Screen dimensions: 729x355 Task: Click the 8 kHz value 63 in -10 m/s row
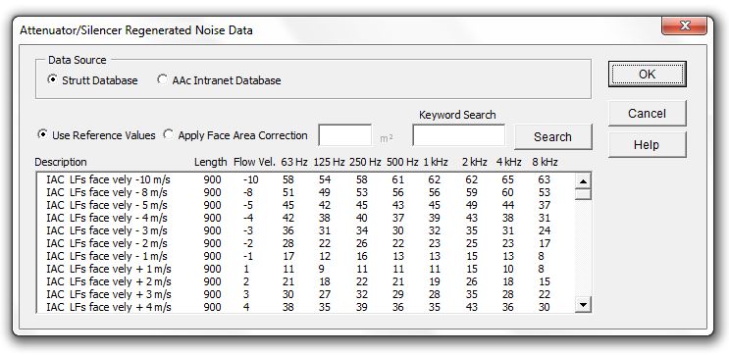coord(544,179)
